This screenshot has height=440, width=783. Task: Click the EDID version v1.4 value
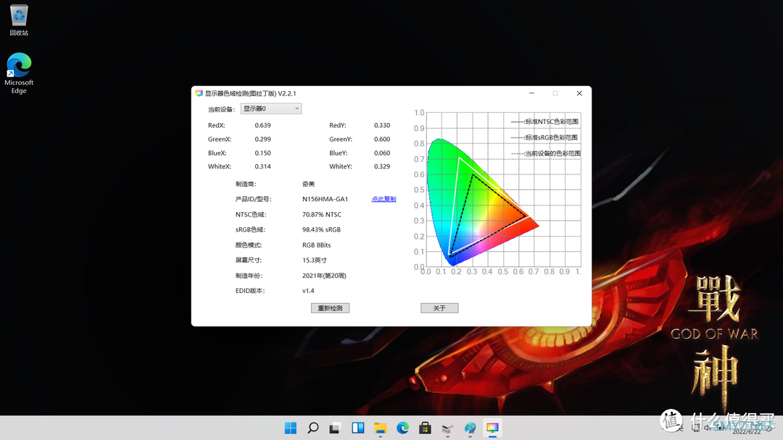pos(308,291)
